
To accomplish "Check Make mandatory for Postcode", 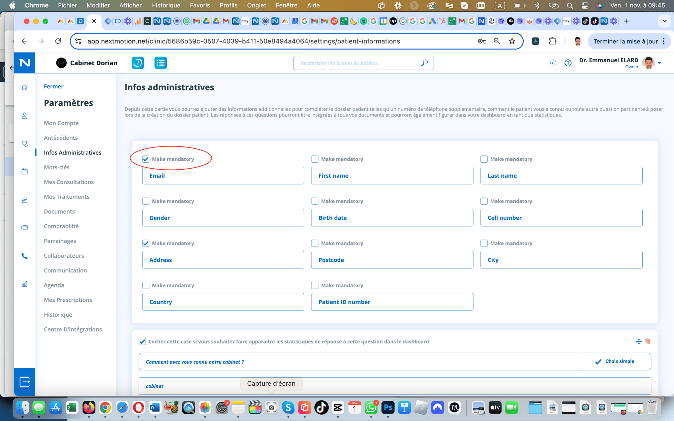I will [315, 243].
